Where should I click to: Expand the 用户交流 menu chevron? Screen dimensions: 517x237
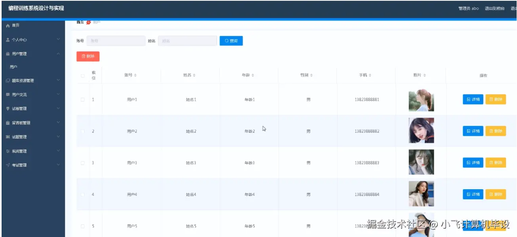58,94
